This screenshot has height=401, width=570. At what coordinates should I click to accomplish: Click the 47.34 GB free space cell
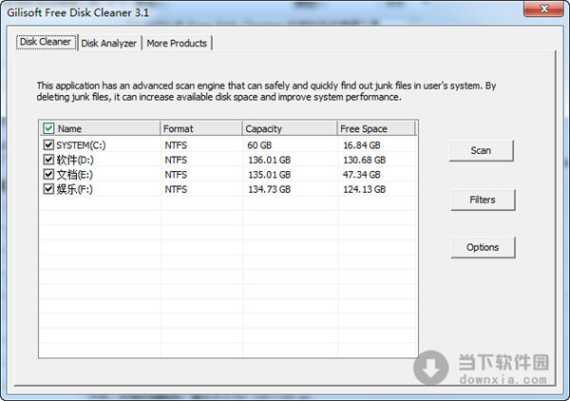[361, 175]
